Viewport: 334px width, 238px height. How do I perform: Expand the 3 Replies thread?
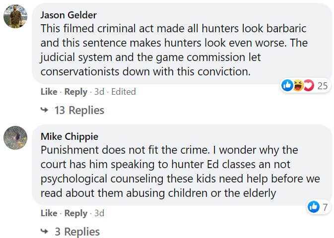(77, 232)
